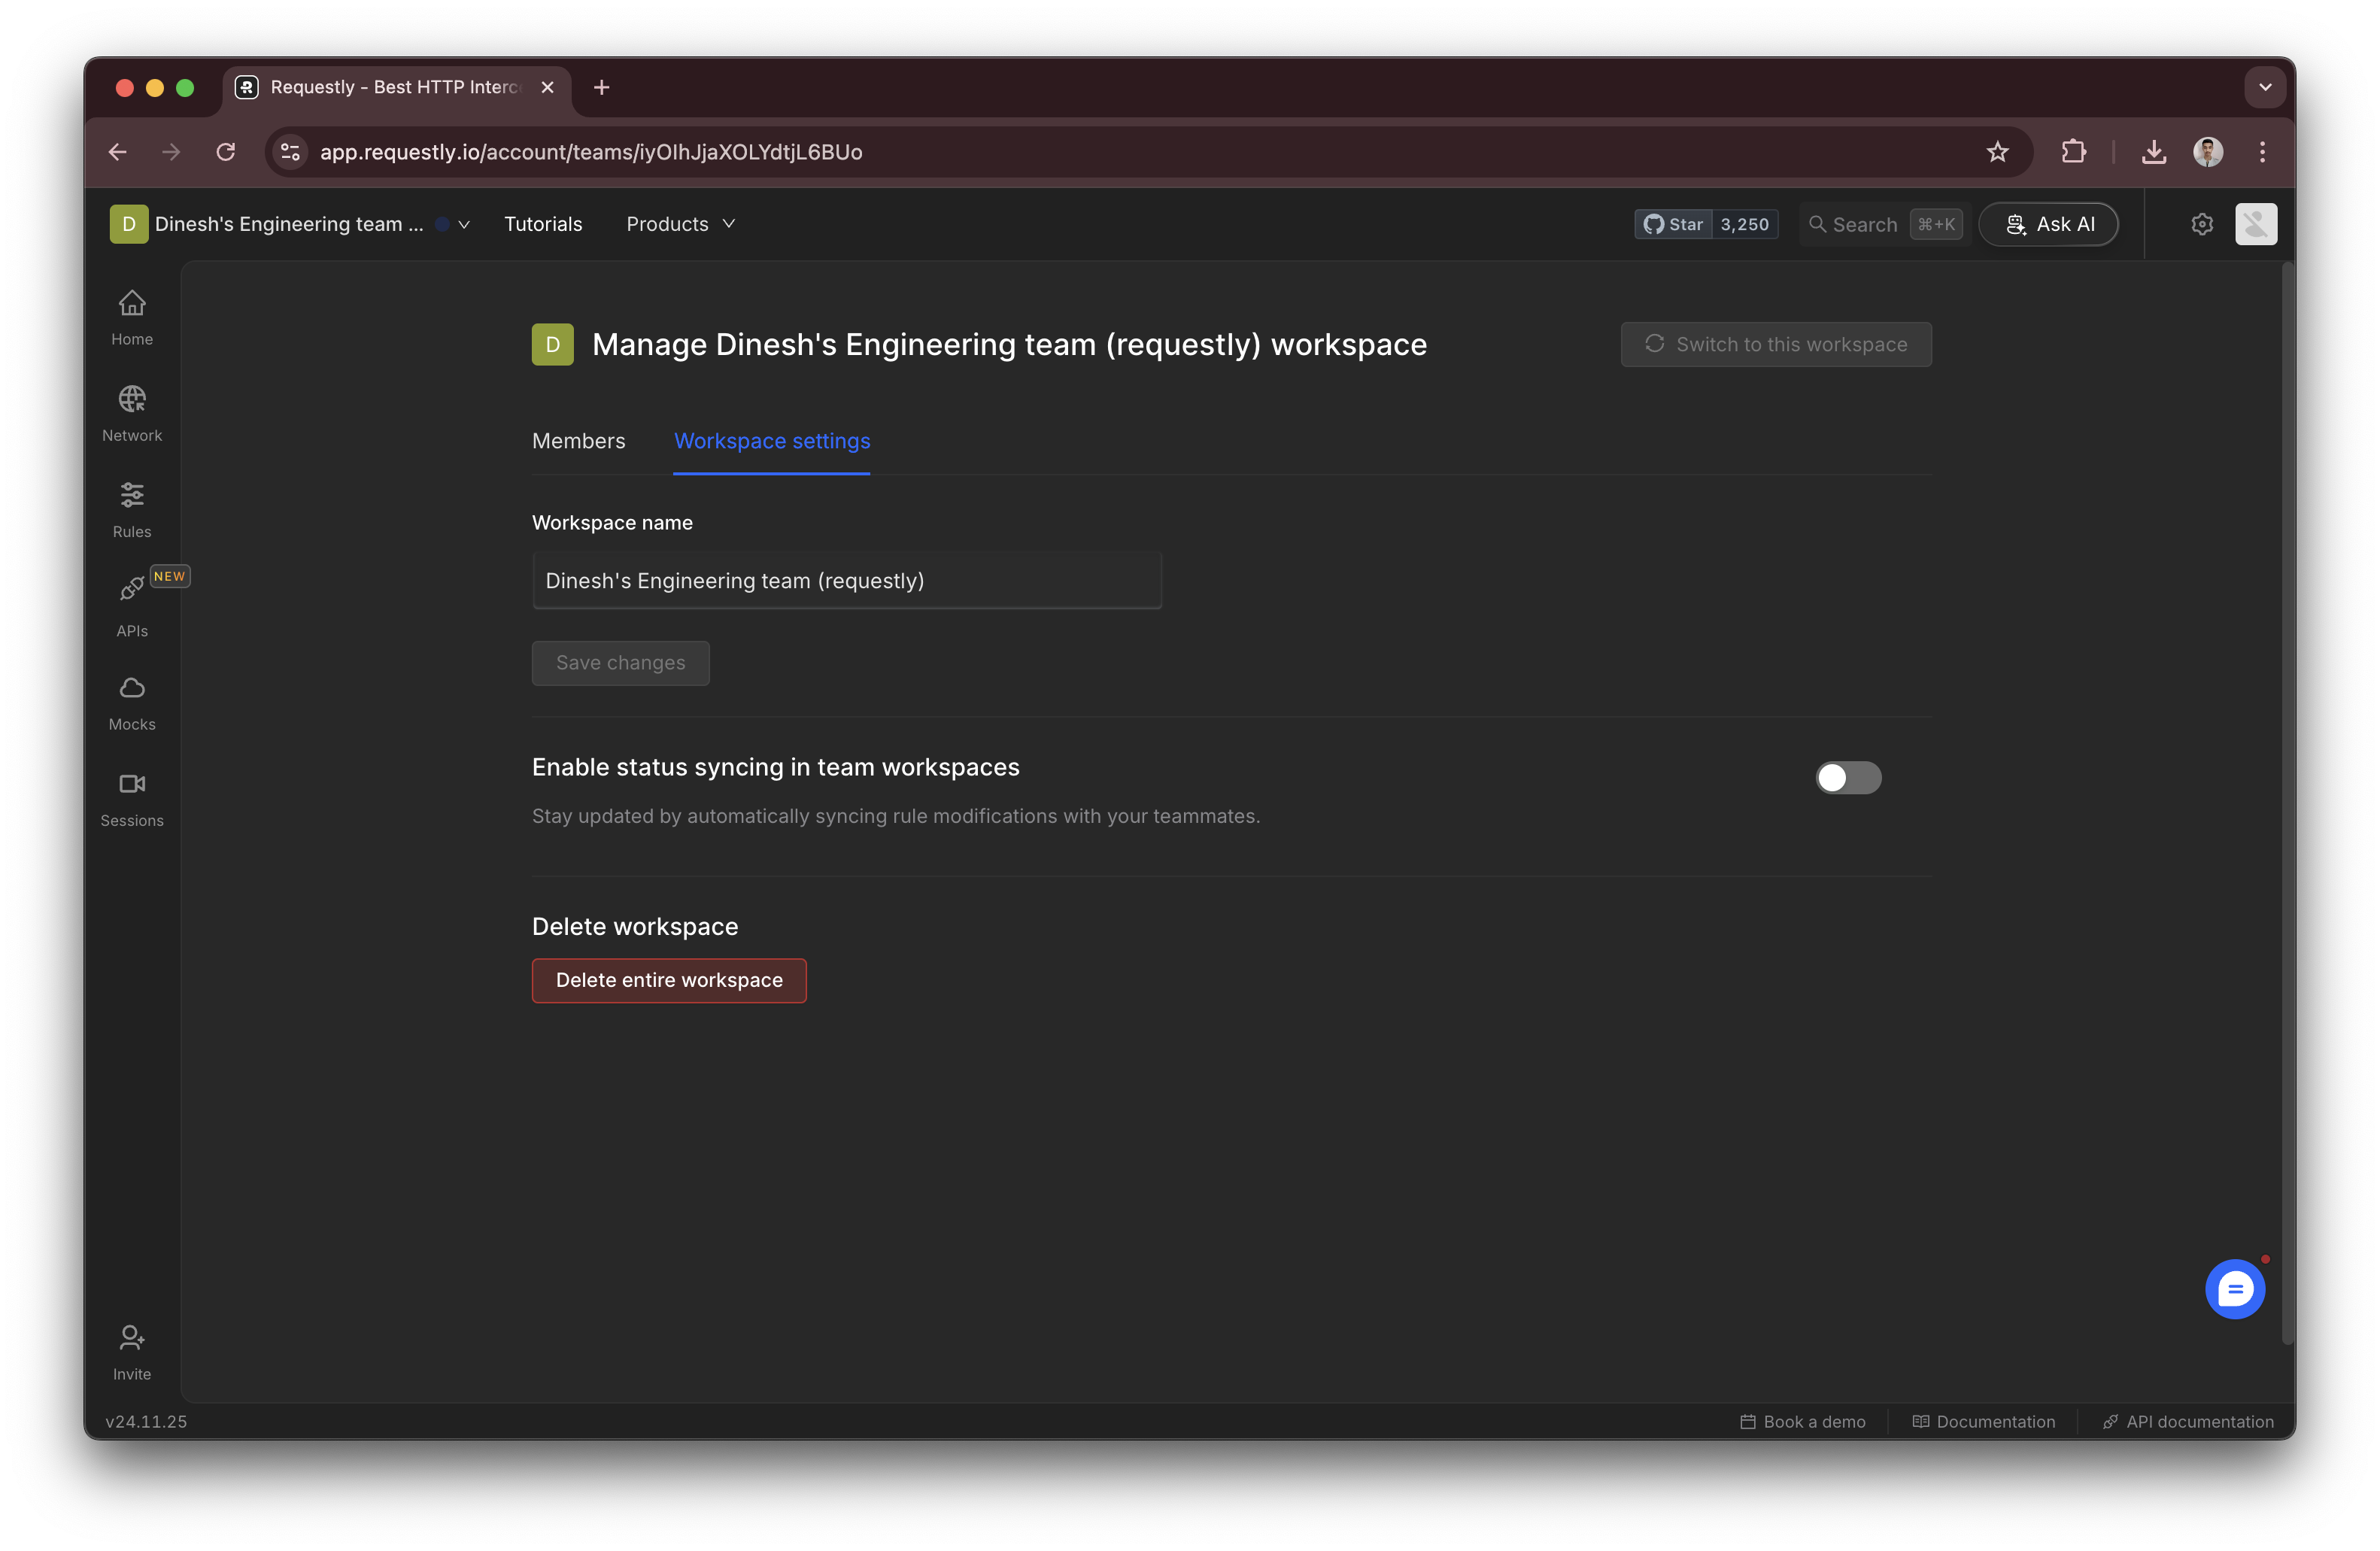Switch to the Members tab
Screen dimensions: 2380x1551
[x=578, y=441]
